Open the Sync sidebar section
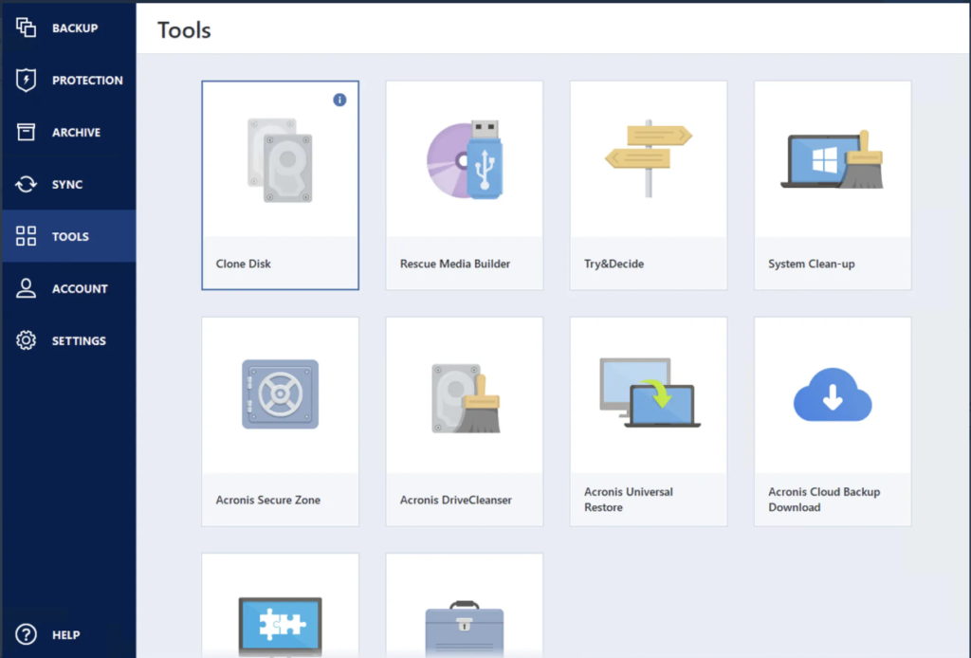This screenshot has height=658, width=971. tap(68, 185)
